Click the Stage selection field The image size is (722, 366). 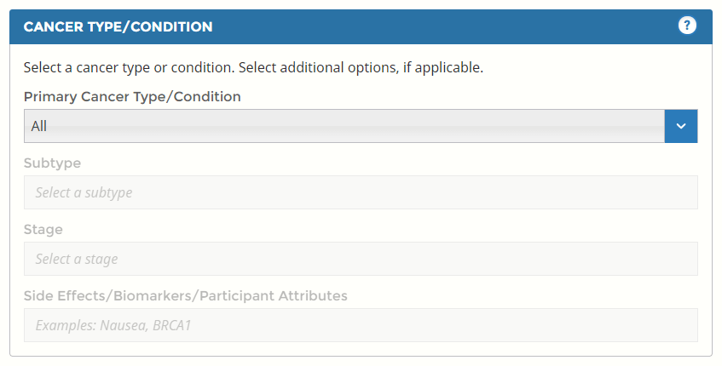click(x=361, y=259)
